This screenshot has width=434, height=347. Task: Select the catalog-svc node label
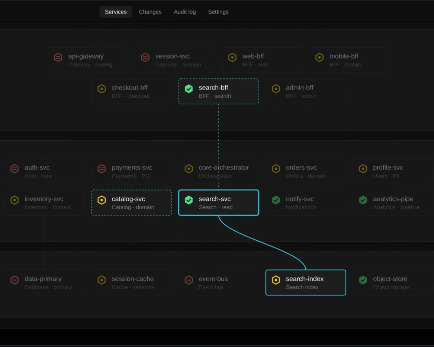click(x=128, y=199)
